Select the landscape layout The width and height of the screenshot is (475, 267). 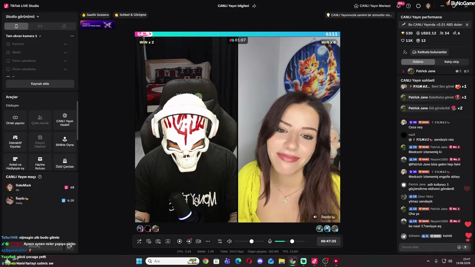(x=40, y=26)
